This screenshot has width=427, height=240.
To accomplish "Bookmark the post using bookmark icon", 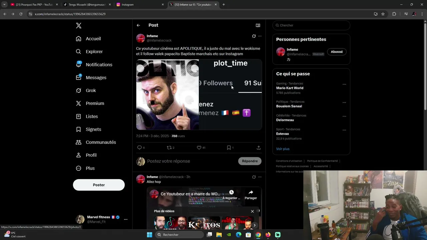I will click(229, 148).
